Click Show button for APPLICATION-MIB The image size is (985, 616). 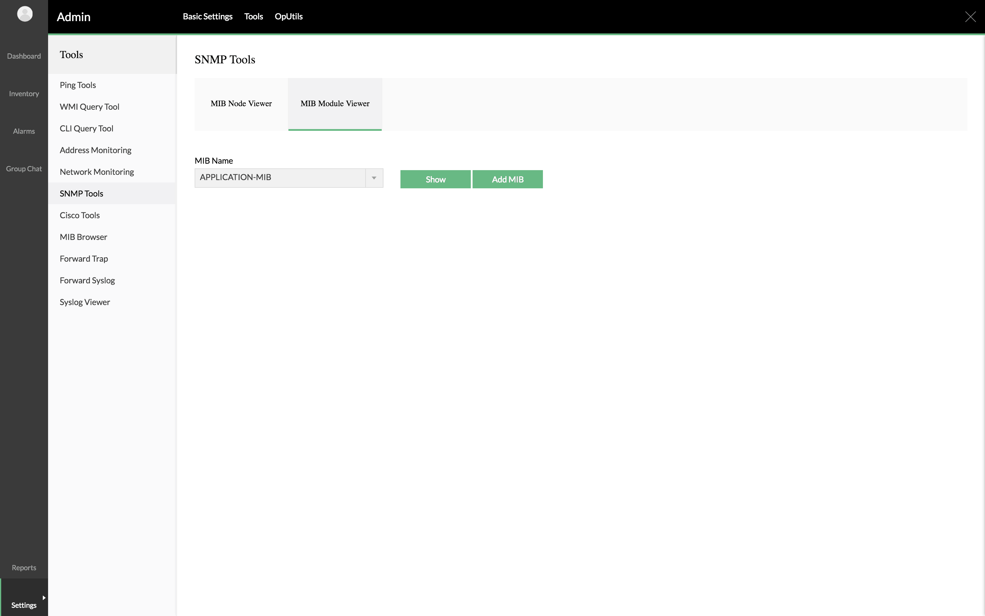point(435,179)
